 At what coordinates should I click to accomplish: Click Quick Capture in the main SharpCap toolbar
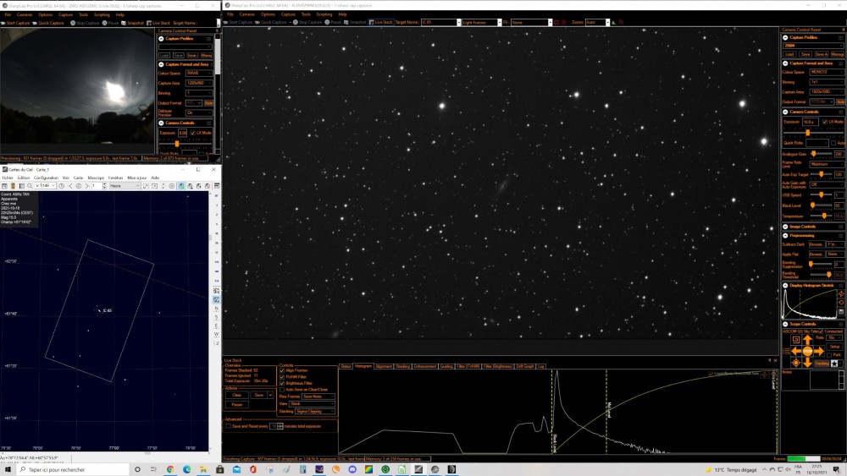271,22
